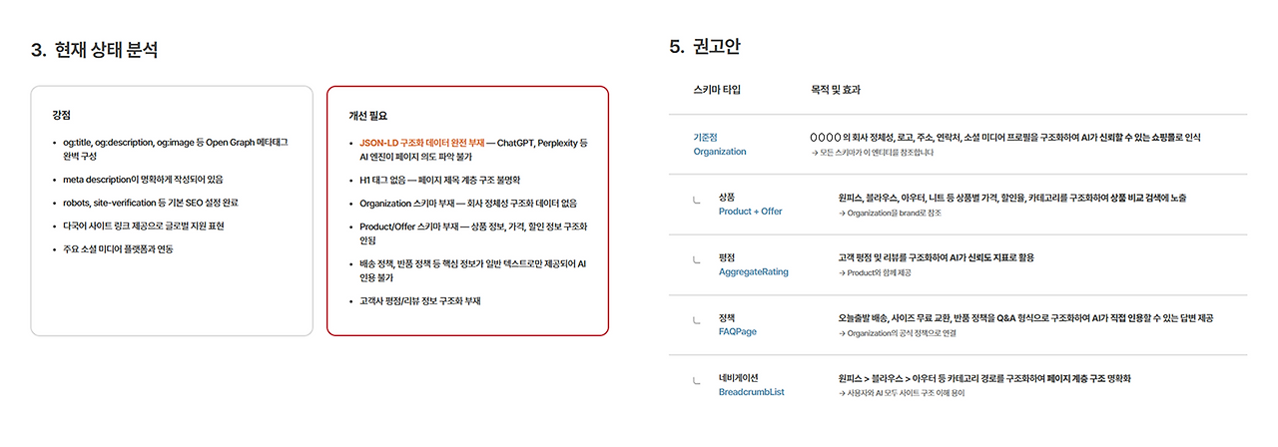
Task: Click the '회사 정체성, 로고, 주소' Organization description
Action: (1004, 136)
